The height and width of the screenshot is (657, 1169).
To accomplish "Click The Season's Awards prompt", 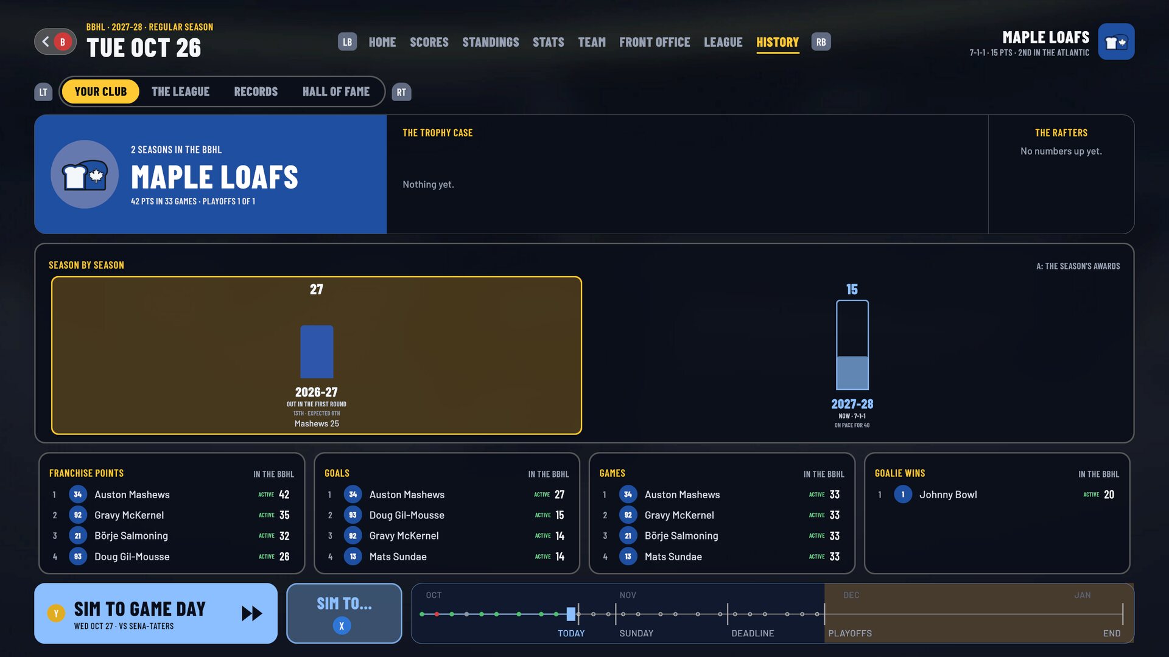I will [1078, 266].
